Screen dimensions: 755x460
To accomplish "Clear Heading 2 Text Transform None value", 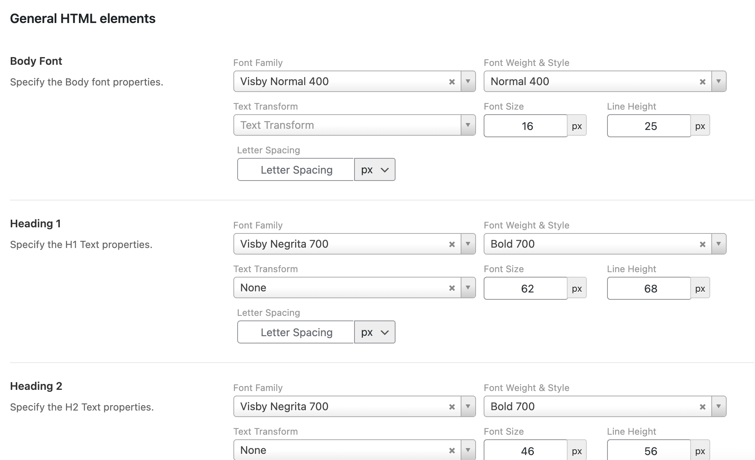I will [x=452, y=450].
